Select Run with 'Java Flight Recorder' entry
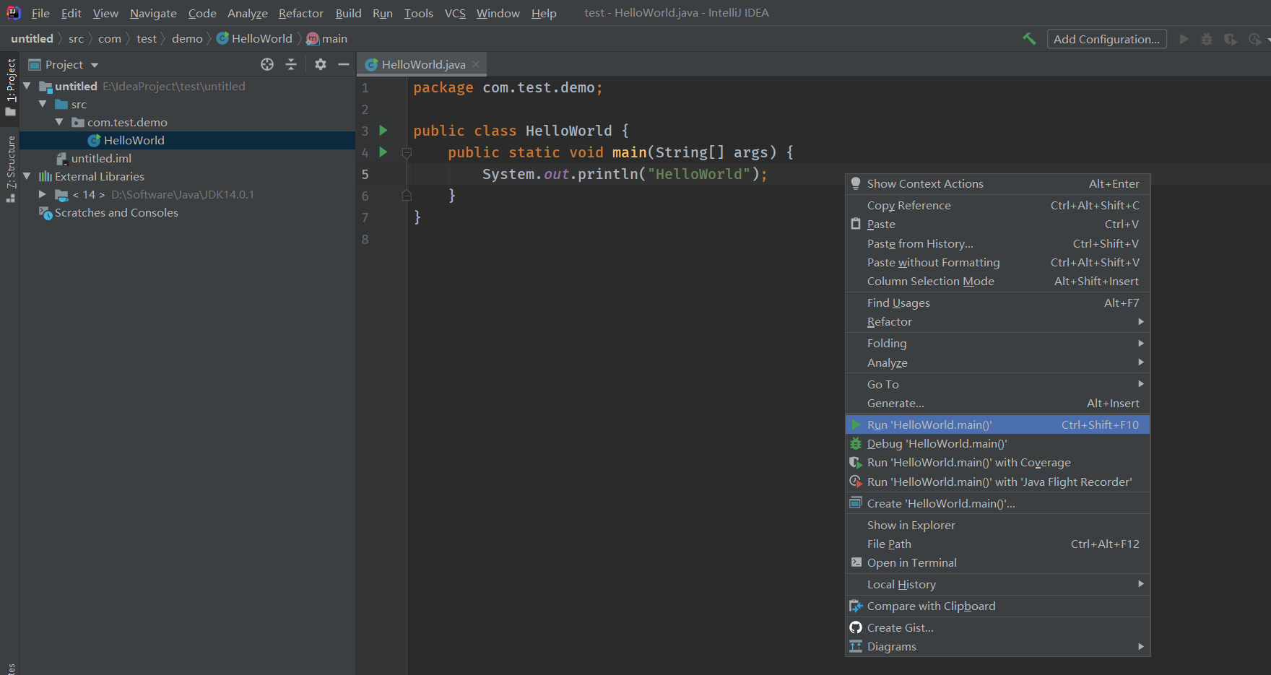Screen dimensions: 1271x675 pyautogui.click(x=997, y=482)
